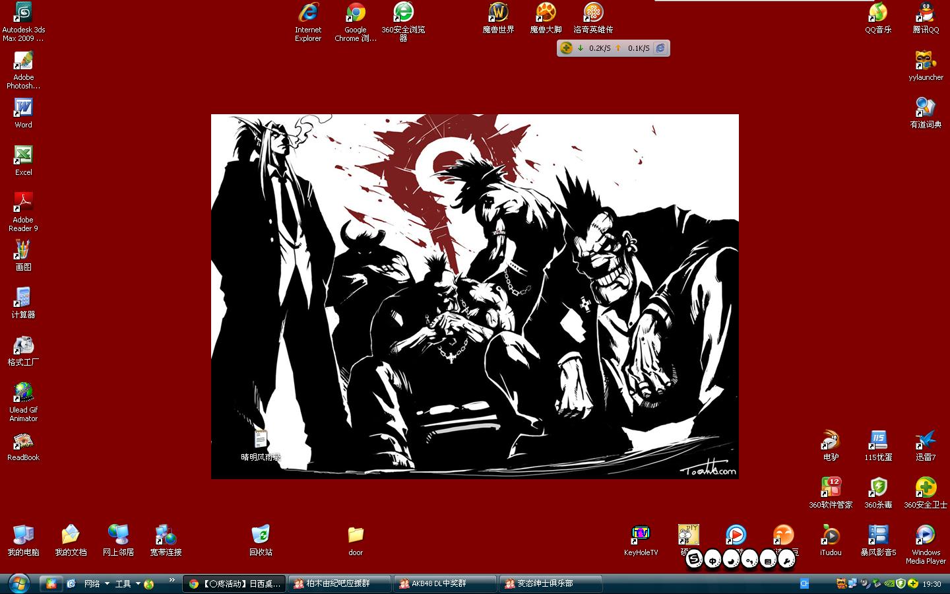Select the 暴风影音5 player icon
Viewport: 950px width, 594px height.
pyautogui.click(x=878, y=541)
